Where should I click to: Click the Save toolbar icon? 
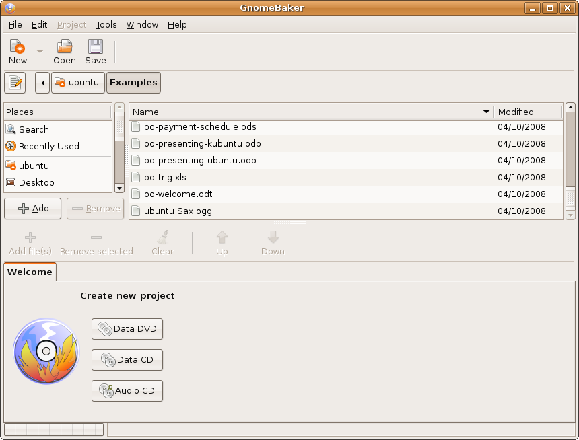[x=95, y=51]
